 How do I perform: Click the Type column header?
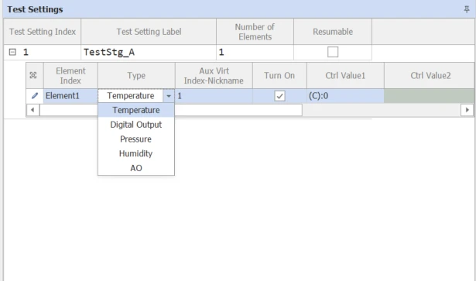[x=136, y=76]
